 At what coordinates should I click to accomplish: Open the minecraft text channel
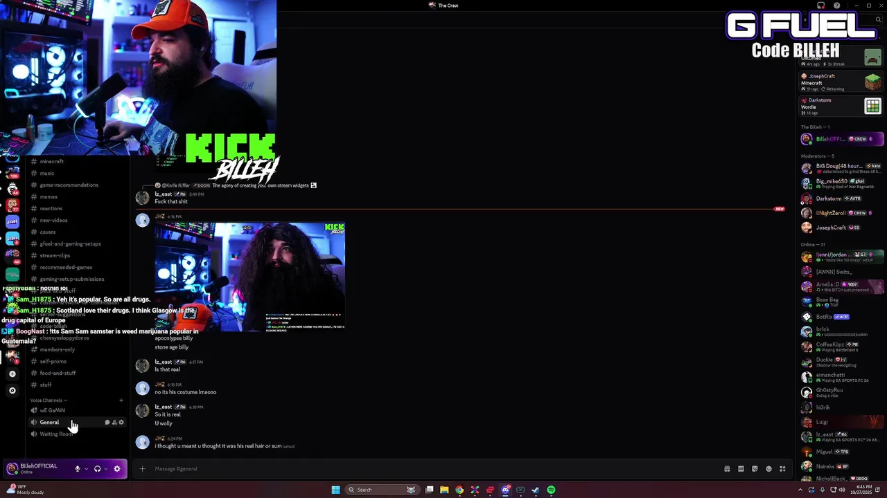[76, 161]
